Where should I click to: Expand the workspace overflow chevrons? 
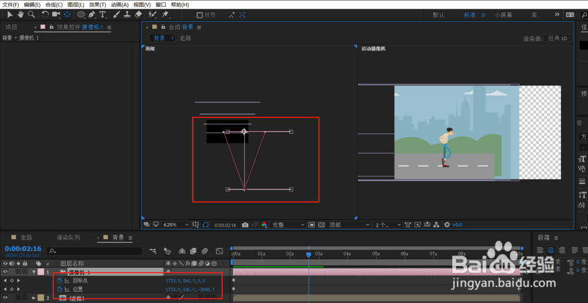click(x=557, y=15)
